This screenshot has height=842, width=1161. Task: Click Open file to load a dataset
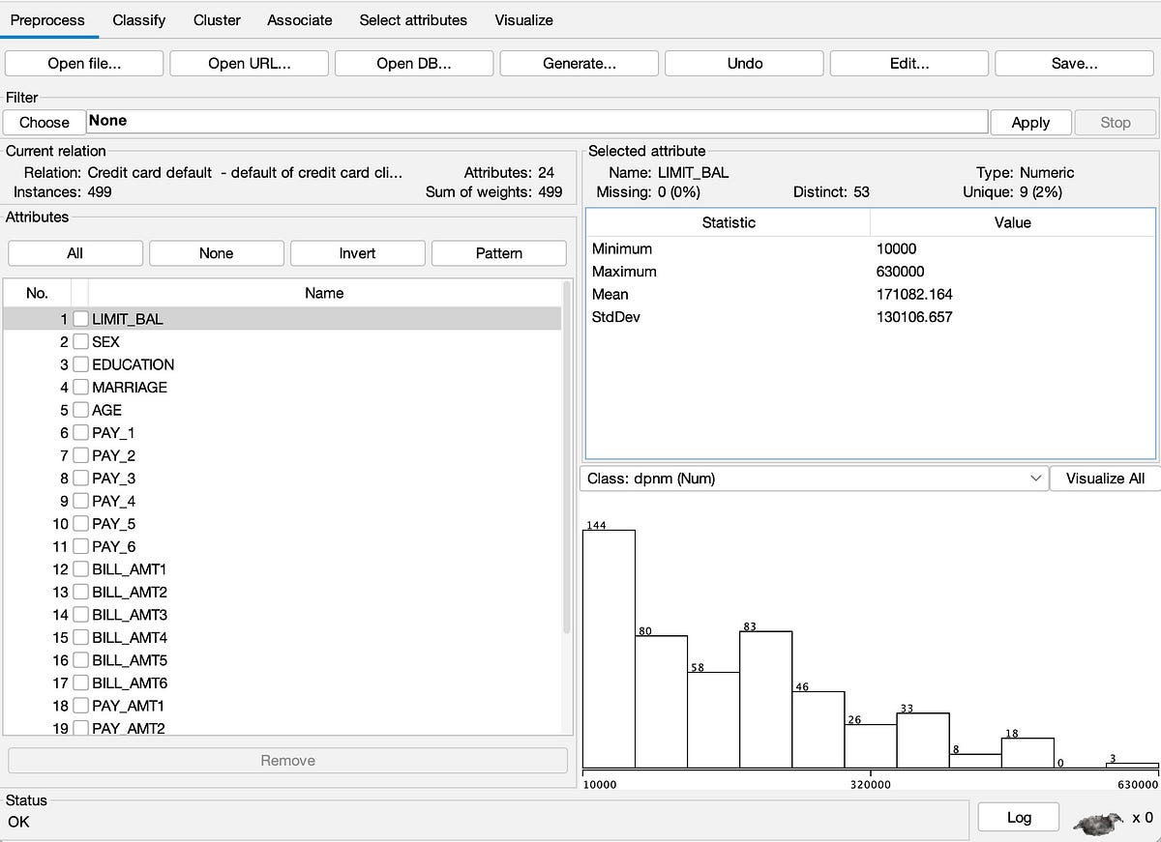point(84,63)
